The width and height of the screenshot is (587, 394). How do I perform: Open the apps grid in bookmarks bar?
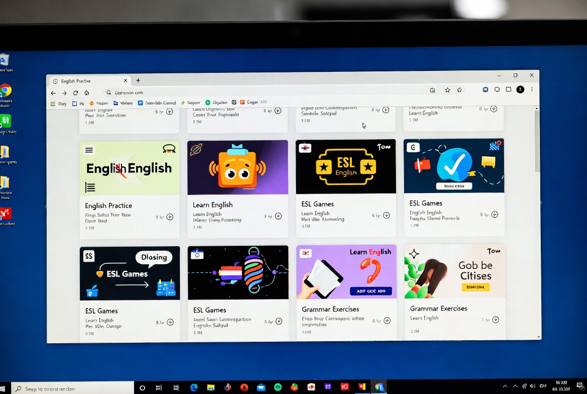coord(53,103)
